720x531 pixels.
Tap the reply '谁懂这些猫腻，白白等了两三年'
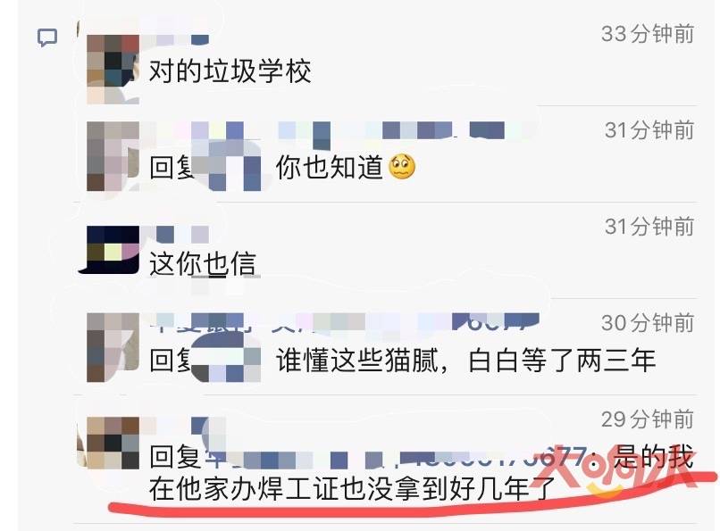pos(465,361)
